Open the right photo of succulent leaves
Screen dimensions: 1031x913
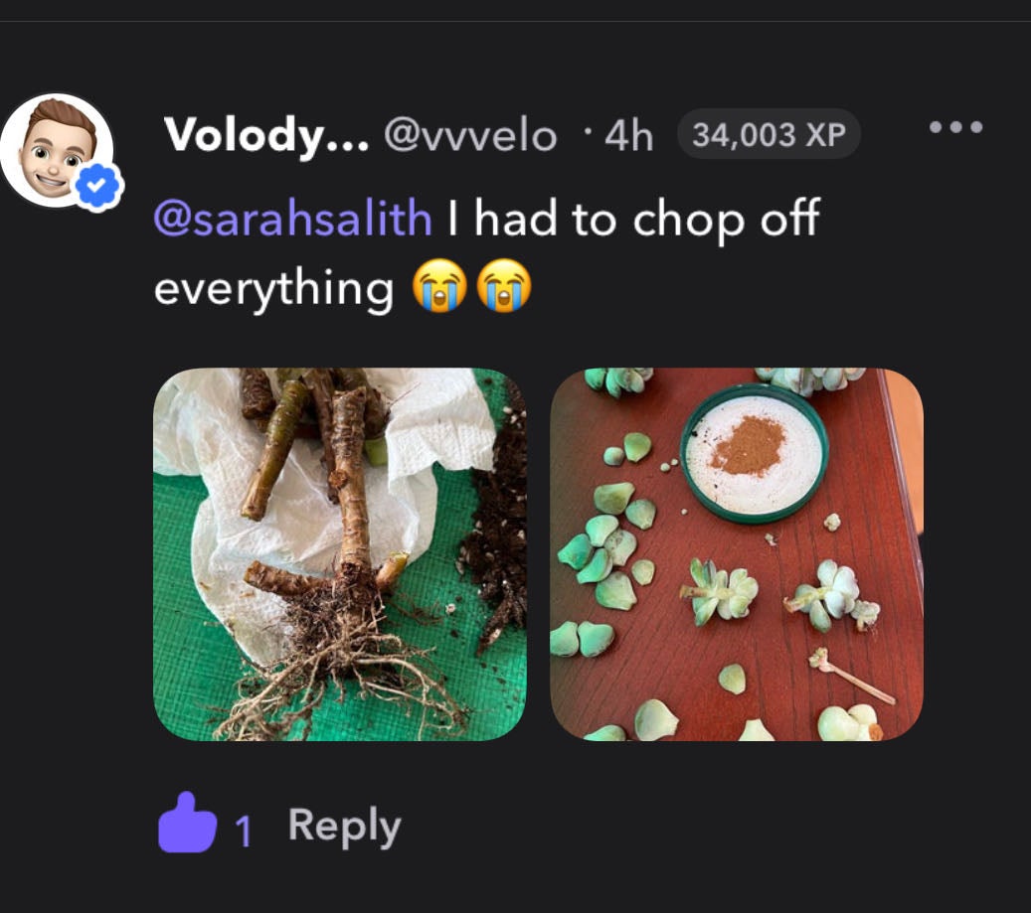737,554
